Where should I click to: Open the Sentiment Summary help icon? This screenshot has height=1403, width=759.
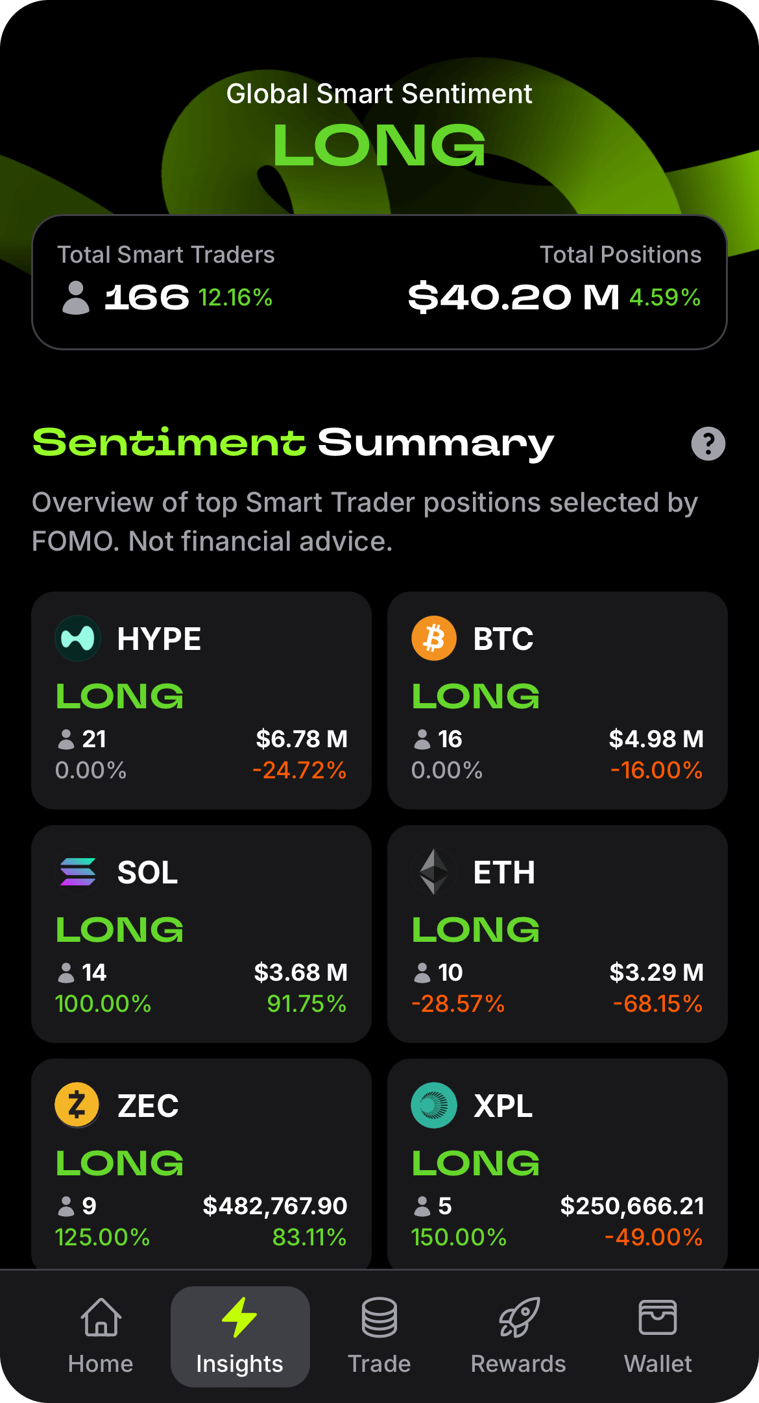pos(708,444)
